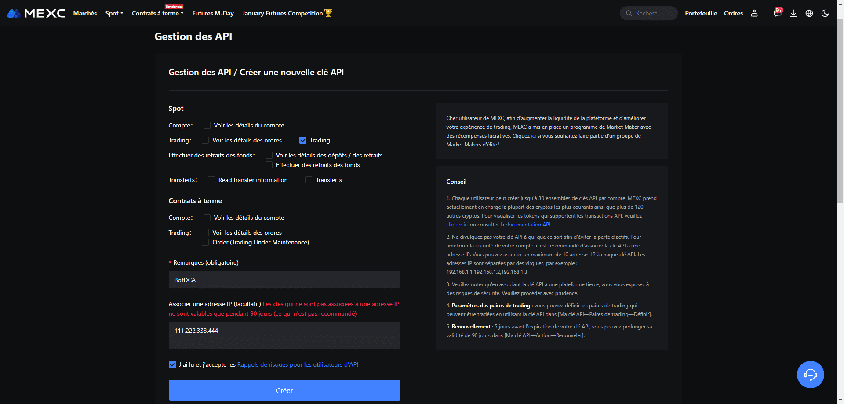844x404 pixels.
Task: Open the user profile account icon
Action: tap(754, 13)
